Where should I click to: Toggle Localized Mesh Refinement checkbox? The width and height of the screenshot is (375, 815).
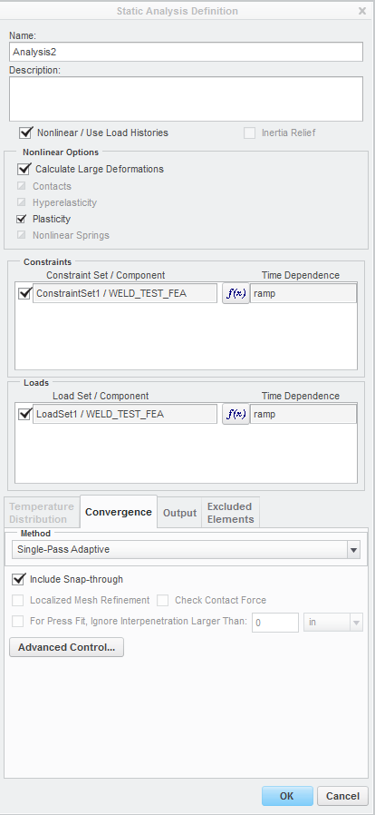pos(17,600)
